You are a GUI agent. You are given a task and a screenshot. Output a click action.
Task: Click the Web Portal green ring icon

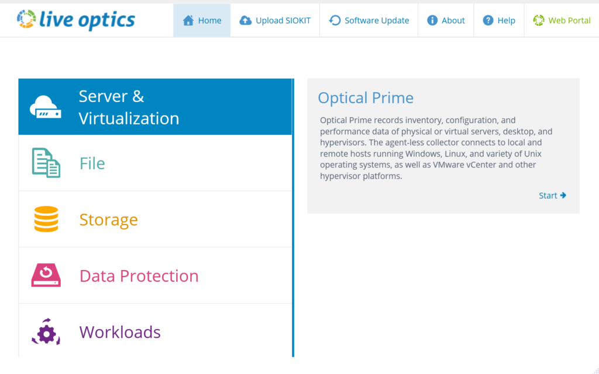coord(539,20)
